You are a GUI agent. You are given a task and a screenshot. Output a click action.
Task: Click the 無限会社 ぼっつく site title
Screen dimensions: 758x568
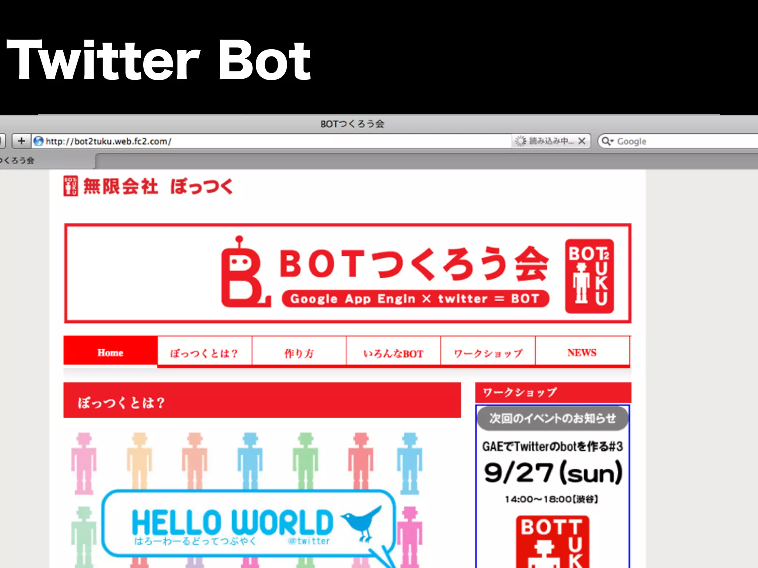[158, 186]
